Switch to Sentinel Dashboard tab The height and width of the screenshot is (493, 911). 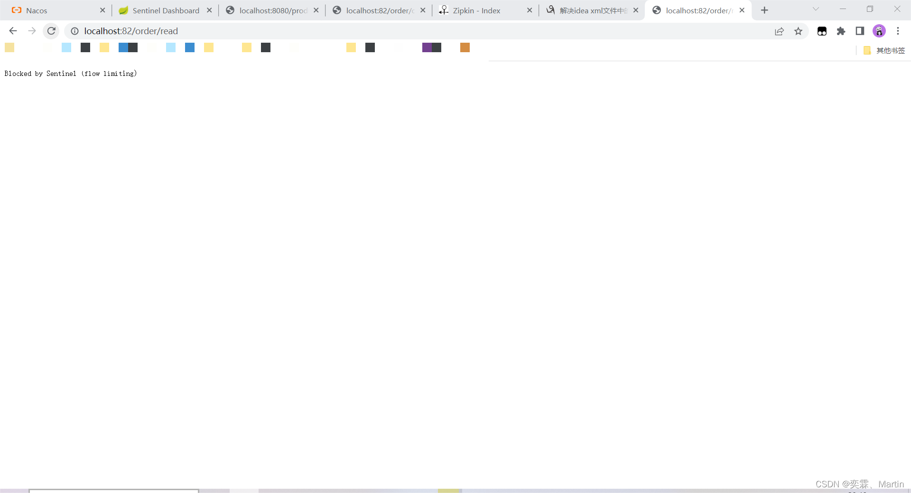coord(160,10)
